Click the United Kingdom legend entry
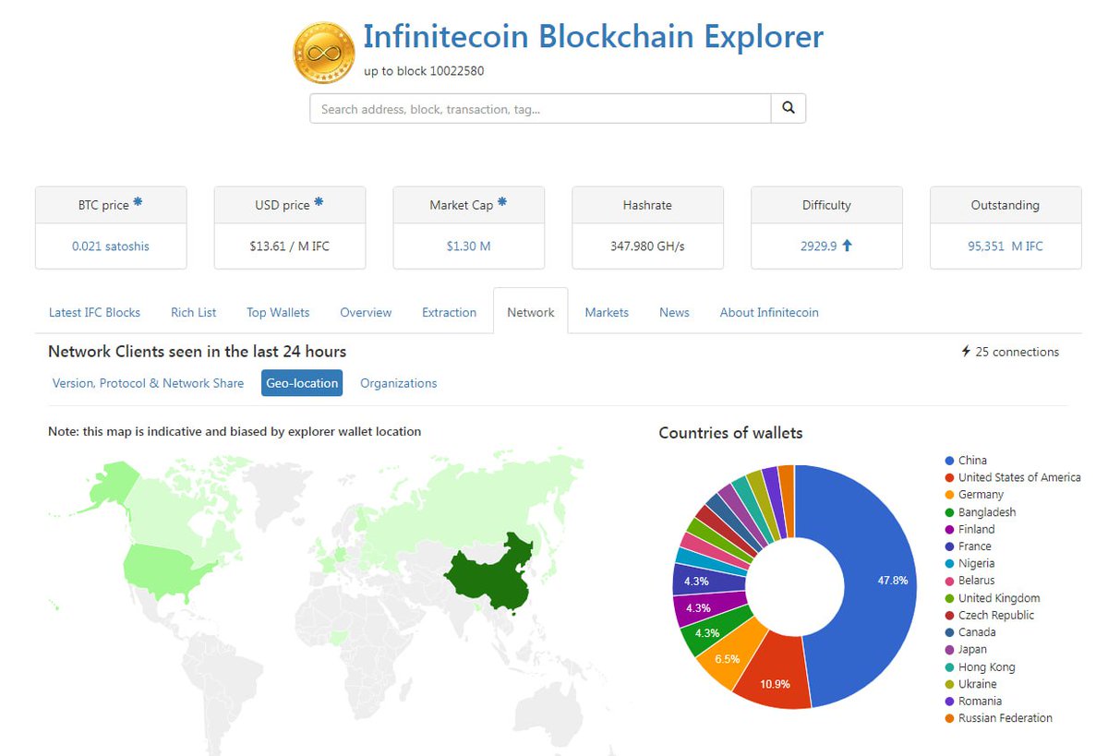The height and width of the screenshot is (756, 1108). coord(993,598)
